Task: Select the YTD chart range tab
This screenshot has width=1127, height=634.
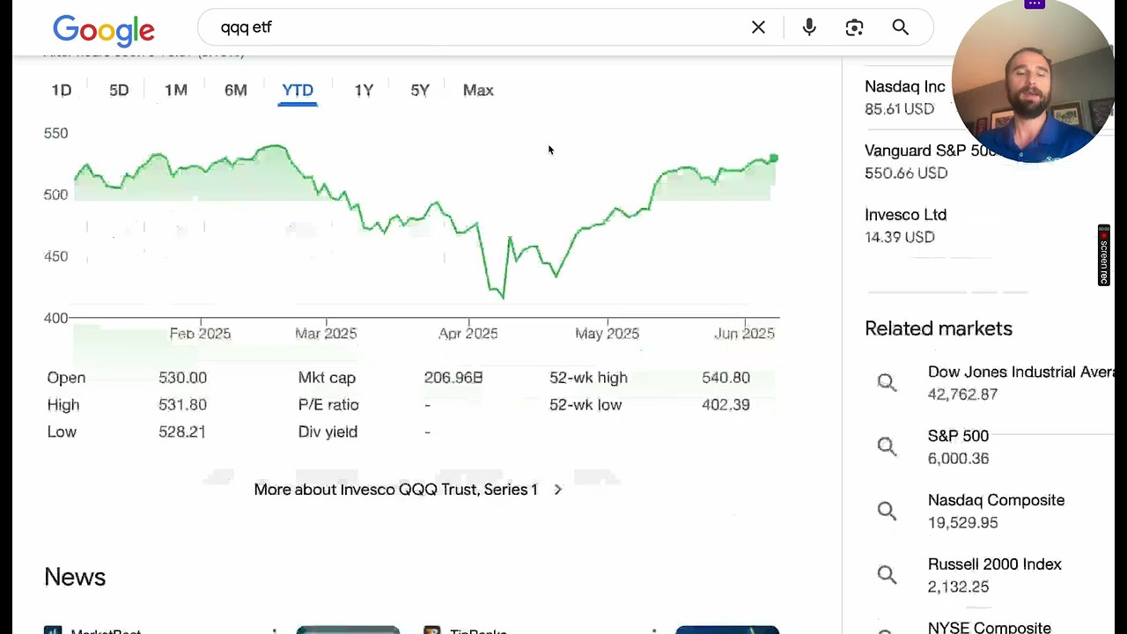Action: click(298, 90)
